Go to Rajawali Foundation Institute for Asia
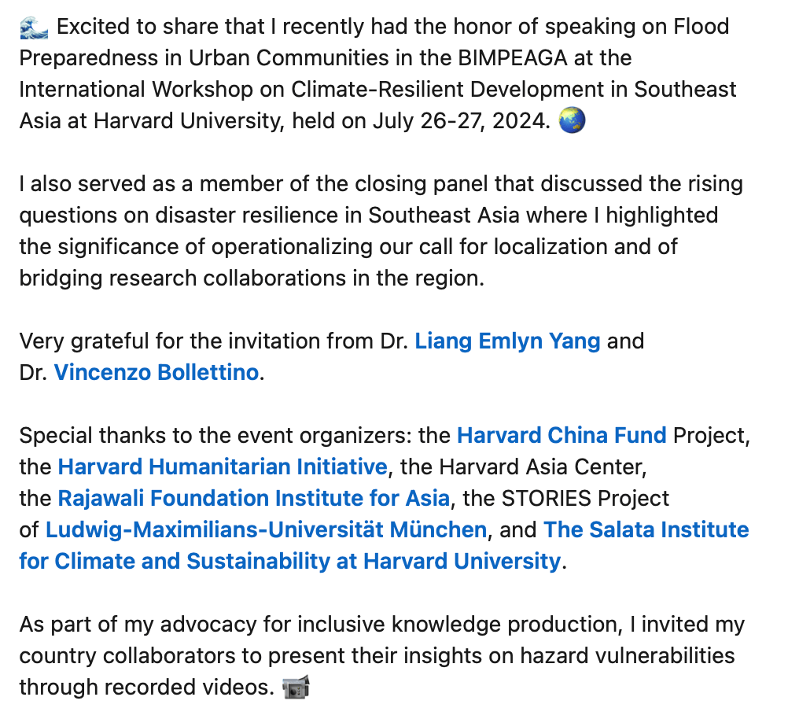The image size is (788, 719). [253, 498]
